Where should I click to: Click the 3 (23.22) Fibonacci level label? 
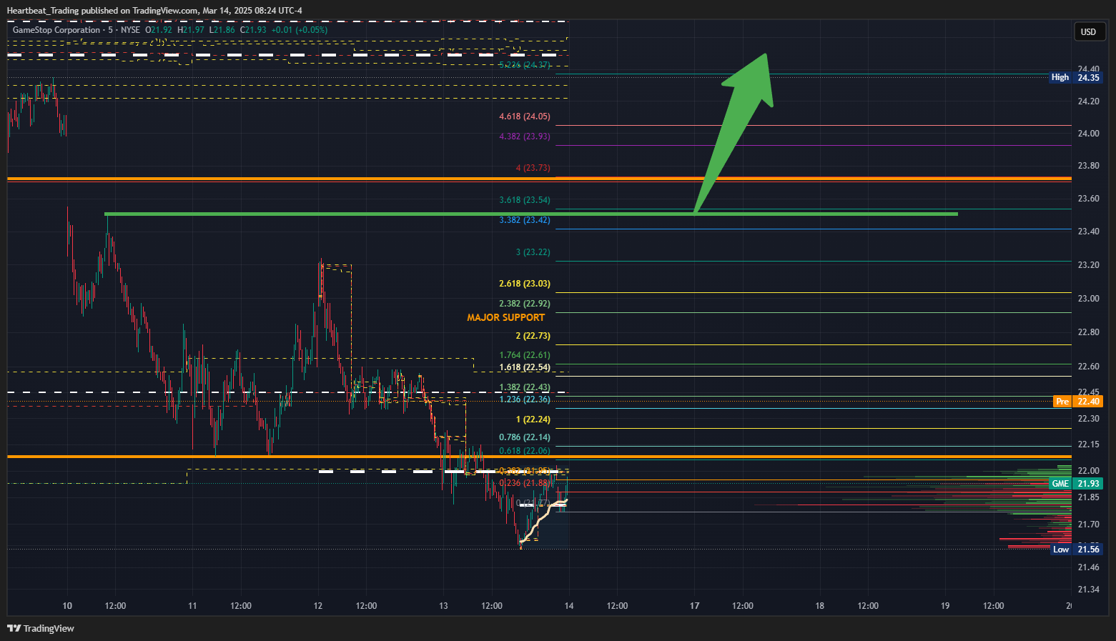(533, 252)
